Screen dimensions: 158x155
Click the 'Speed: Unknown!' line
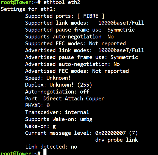pyautogui.click(x=48, y=78)
